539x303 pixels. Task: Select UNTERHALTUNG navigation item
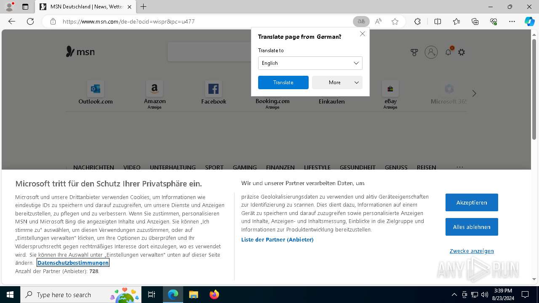pyautogui.click(x=173, y=167)
